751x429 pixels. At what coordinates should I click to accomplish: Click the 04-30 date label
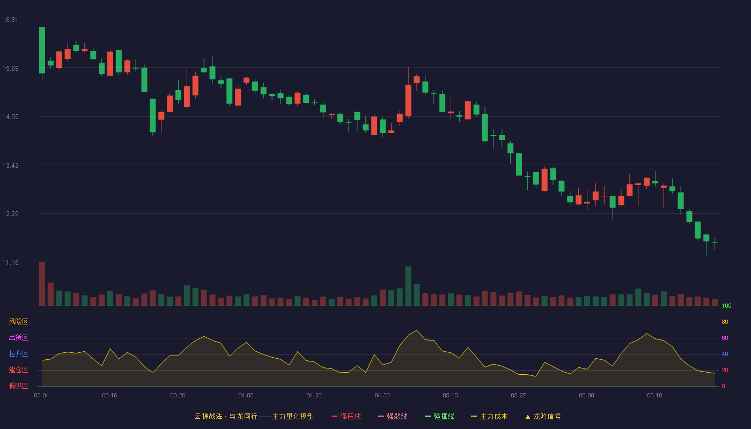click(x=382, y=395)
